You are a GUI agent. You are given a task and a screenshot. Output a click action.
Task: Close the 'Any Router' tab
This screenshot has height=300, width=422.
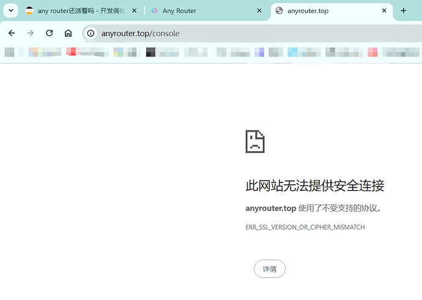point(259,11)
